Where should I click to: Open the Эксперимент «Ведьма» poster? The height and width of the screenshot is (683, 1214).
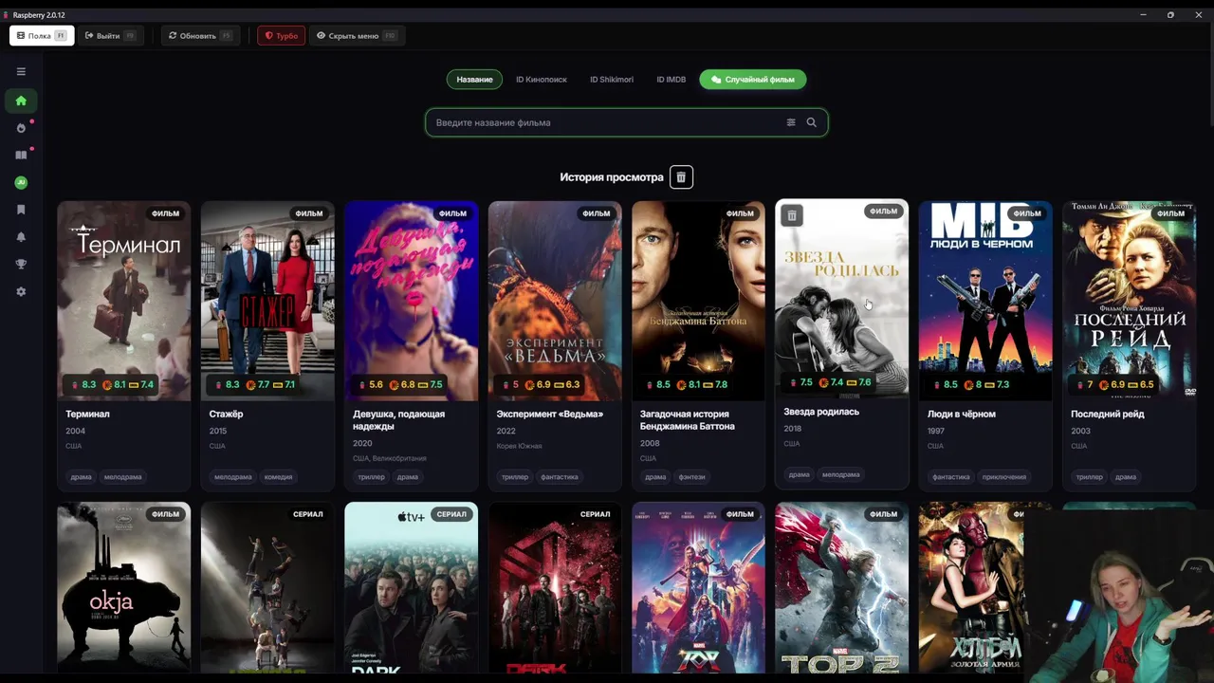click(555, 301)
